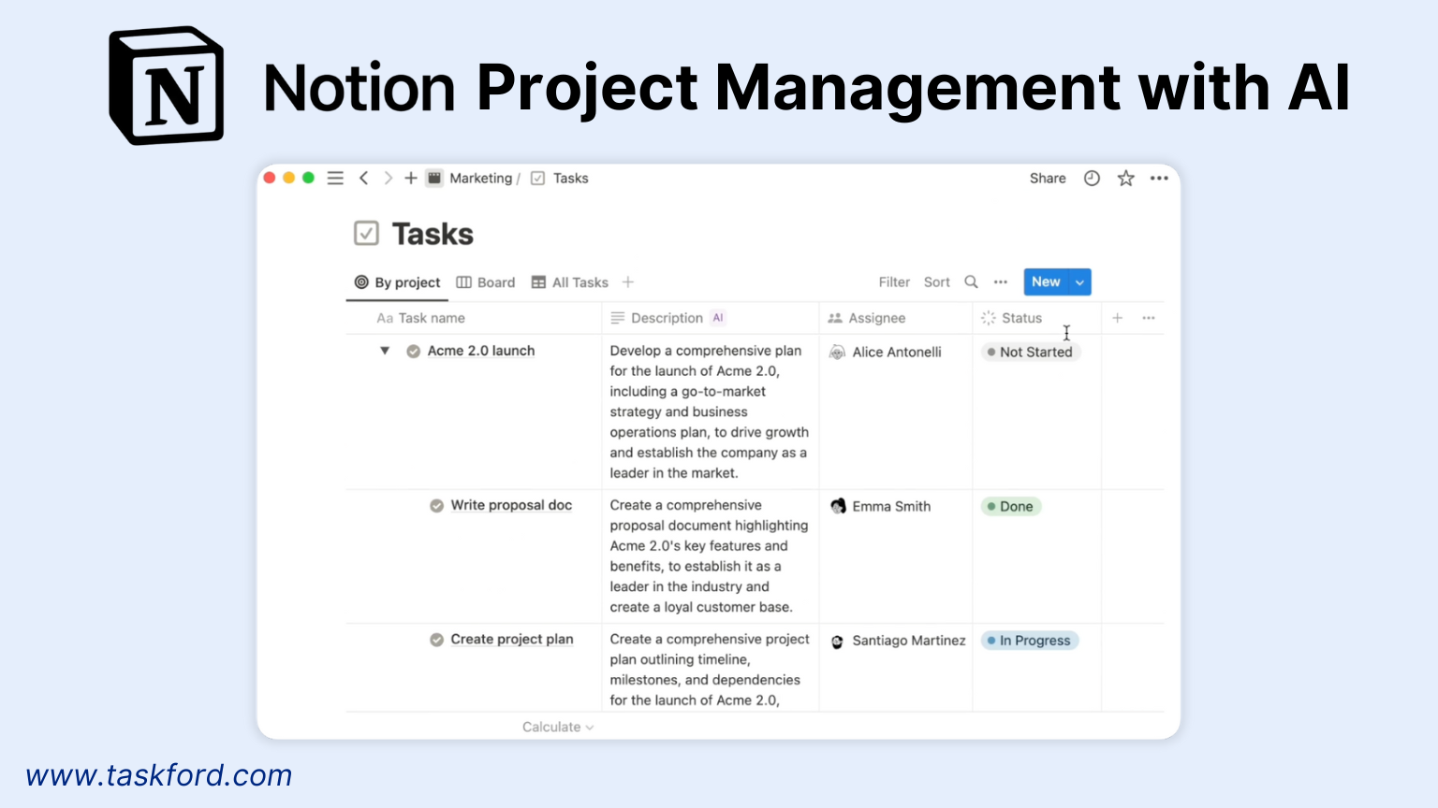Open the search within the Tasks database
1438x808 pixels.
[971, 281]
